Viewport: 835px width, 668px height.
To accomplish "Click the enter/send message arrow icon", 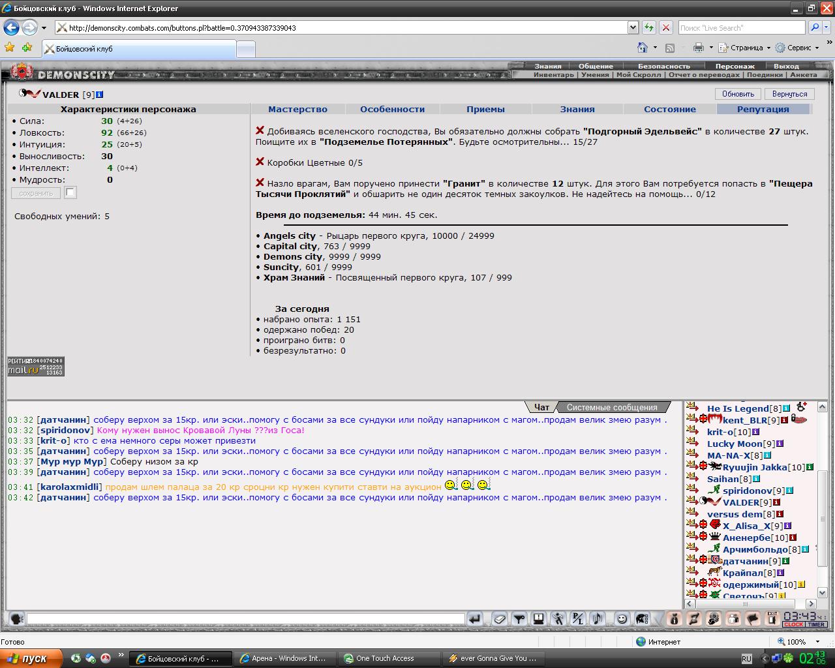I will click(475, 619).
